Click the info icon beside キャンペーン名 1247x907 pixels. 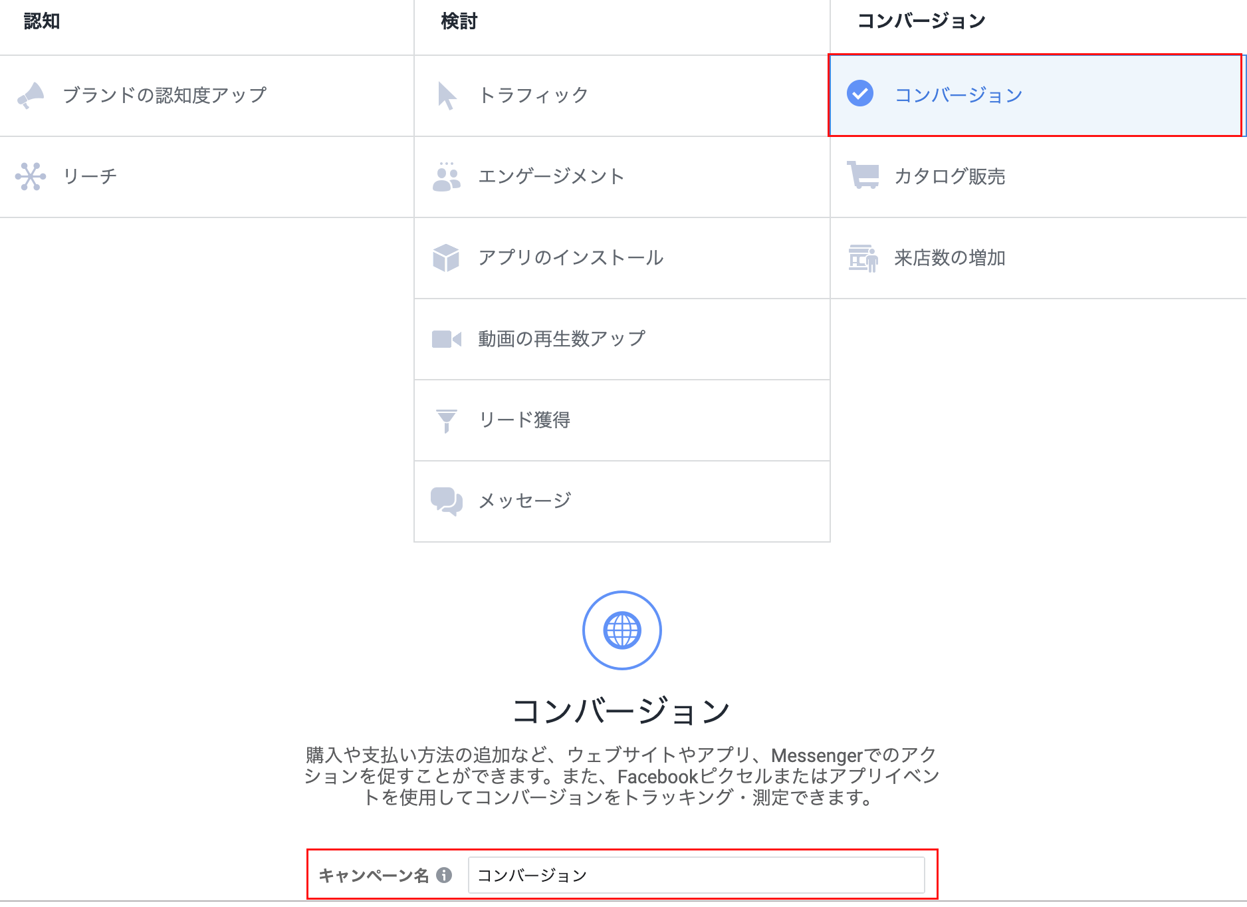444,875
